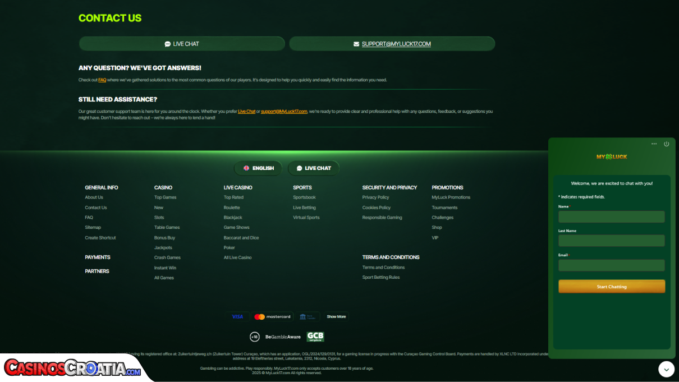Click the inline Live Chat link in the assistance text

pyautogui.click(x=247, y=112)
